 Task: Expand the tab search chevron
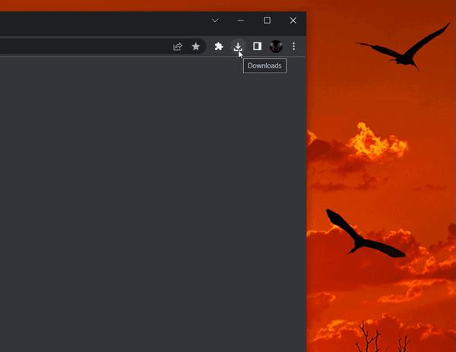[x=215, y=21]
